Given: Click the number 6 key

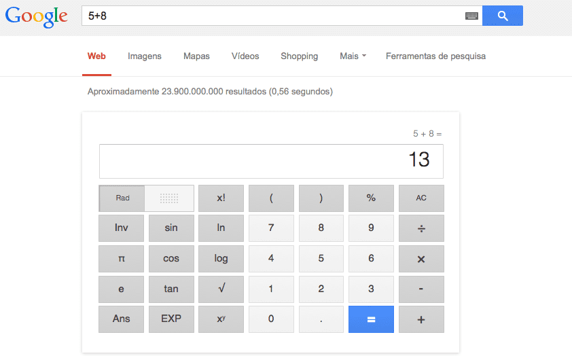Looking at the screenshot, I should [371, 259].
